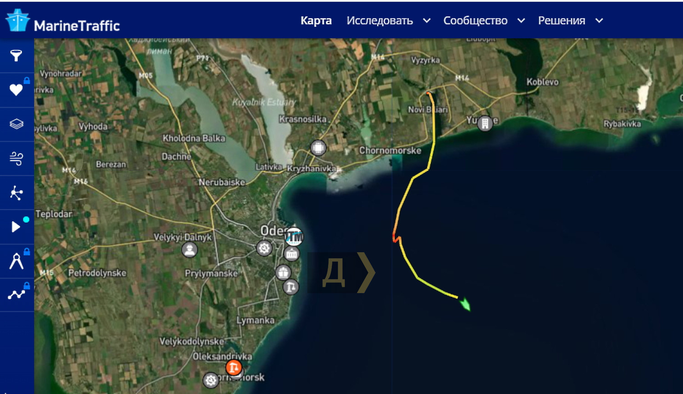Start the playback play button in sidebar
Screen dimensions: 683x394
(x=16, y=226)
